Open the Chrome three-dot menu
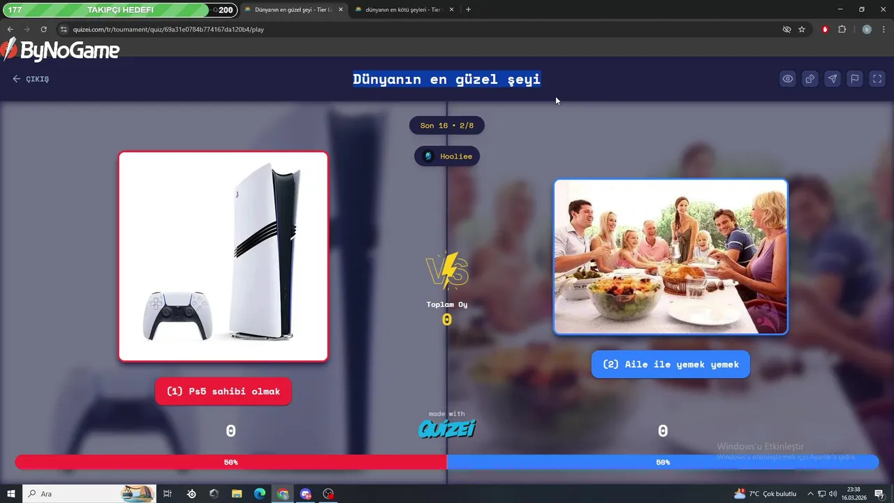894x503 pixels. (x=884, y=29)
